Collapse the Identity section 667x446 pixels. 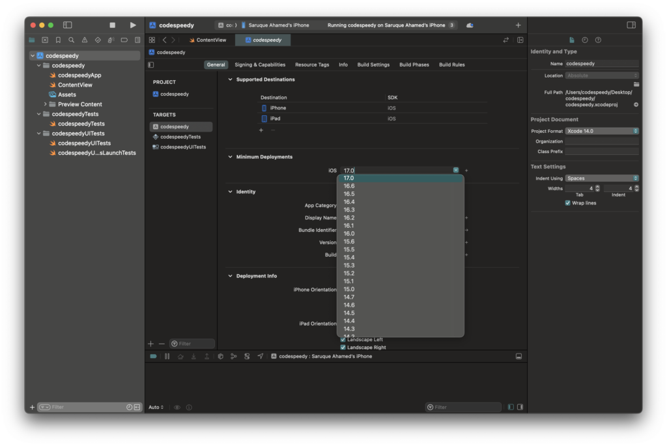230,192
